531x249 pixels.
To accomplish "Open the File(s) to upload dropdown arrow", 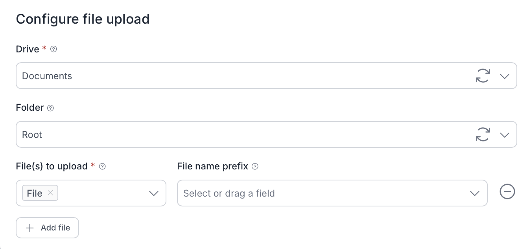I will [154, 193].
